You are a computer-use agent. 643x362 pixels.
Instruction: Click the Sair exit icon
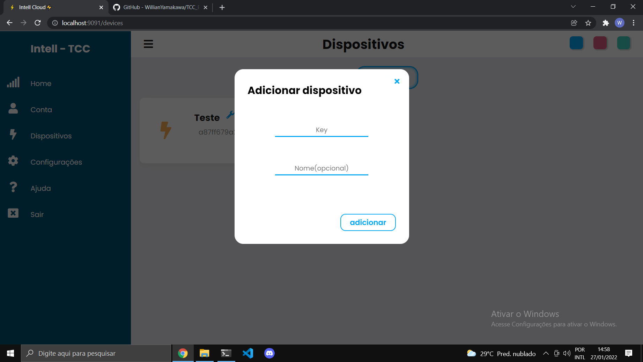pyautogui.click(x=13, y=213)
